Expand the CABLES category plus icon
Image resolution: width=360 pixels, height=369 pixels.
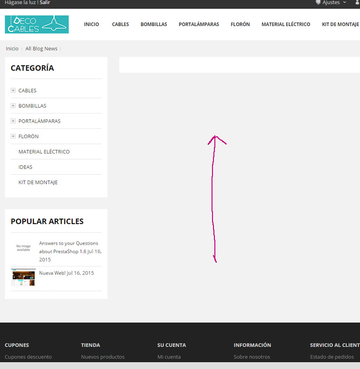pyautogui.click(x=13, y=90)
